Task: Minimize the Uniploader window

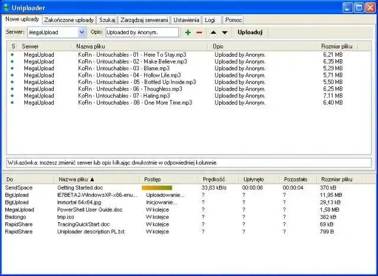Action: point(347,8)
